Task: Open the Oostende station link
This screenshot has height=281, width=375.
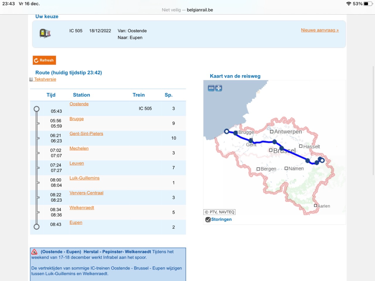Action: (79, 104)
